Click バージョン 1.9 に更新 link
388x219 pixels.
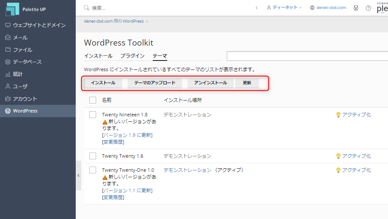[127, 135]
